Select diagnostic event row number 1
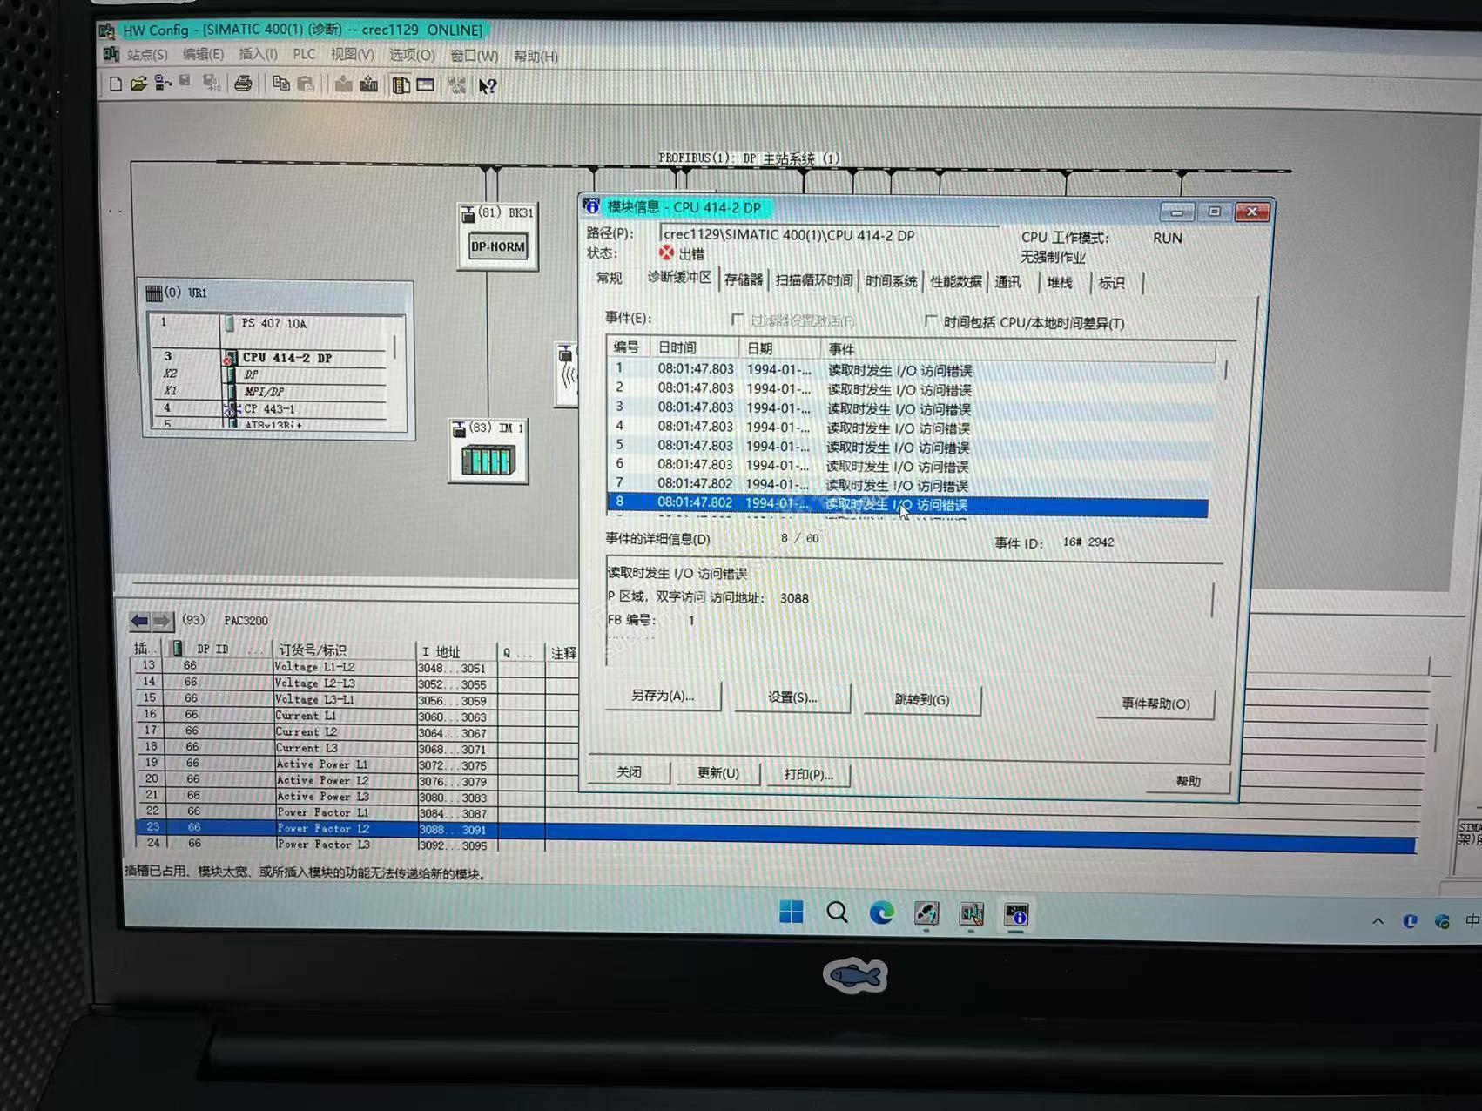This screenshot has height=1111, width=1482. click(911, 369)
